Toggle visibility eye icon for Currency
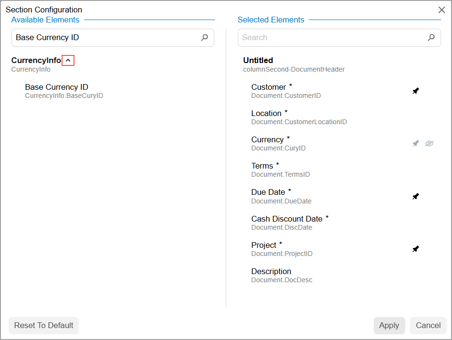The height and width of the screenshot is (340, 452). tap(429, 143)
